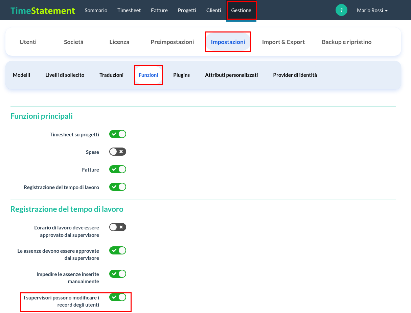Viewport: 411px width, 313px height.
Task: Open the Preimpostazioni tab
Action: tap(172, 42)
